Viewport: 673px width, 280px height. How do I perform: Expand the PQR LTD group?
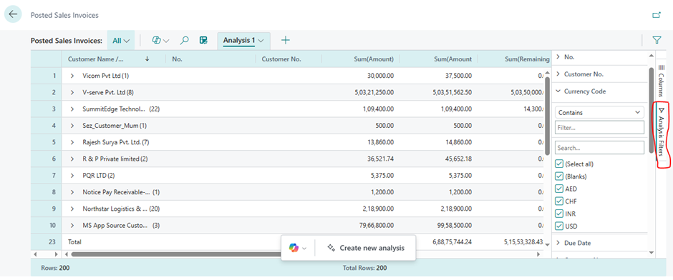click(x=72, y=176)
